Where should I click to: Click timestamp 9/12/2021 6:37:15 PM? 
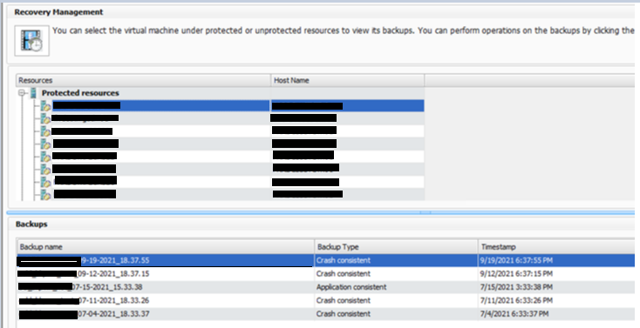click(x=516, y=274)
